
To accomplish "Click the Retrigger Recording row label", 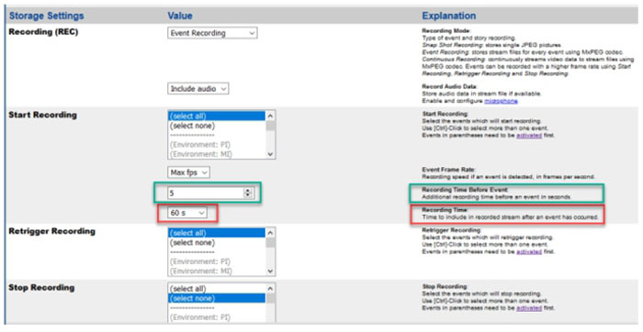I will pos(51,231).
